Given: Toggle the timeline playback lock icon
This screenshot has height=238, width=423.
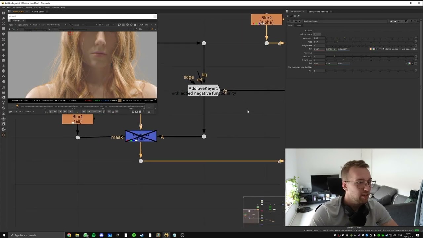Looking at the screenshot, I should [140, 112].
